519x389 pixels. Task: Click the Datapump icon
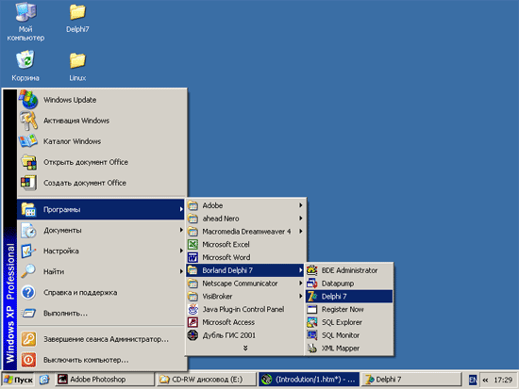coord(312,284)
